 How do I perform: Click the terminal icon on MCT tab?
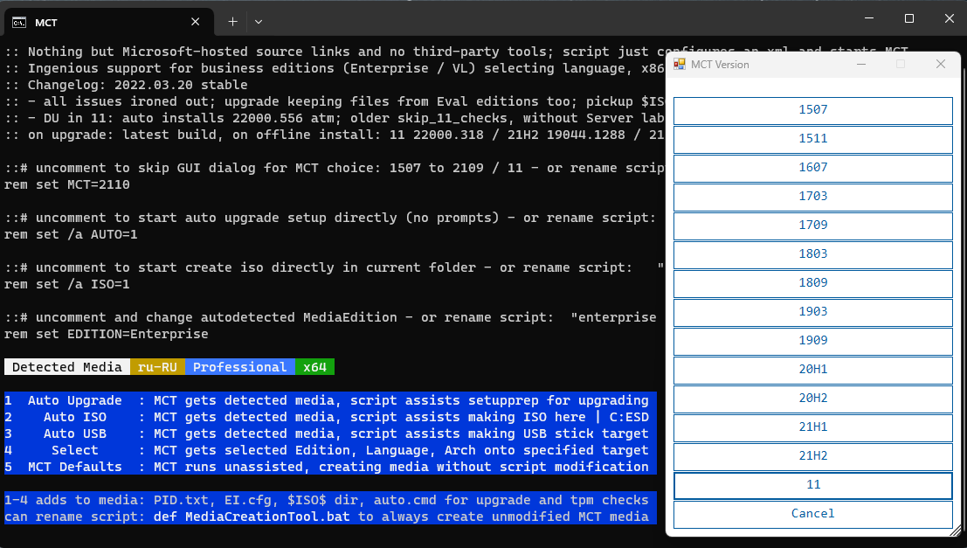click(19, 22)
